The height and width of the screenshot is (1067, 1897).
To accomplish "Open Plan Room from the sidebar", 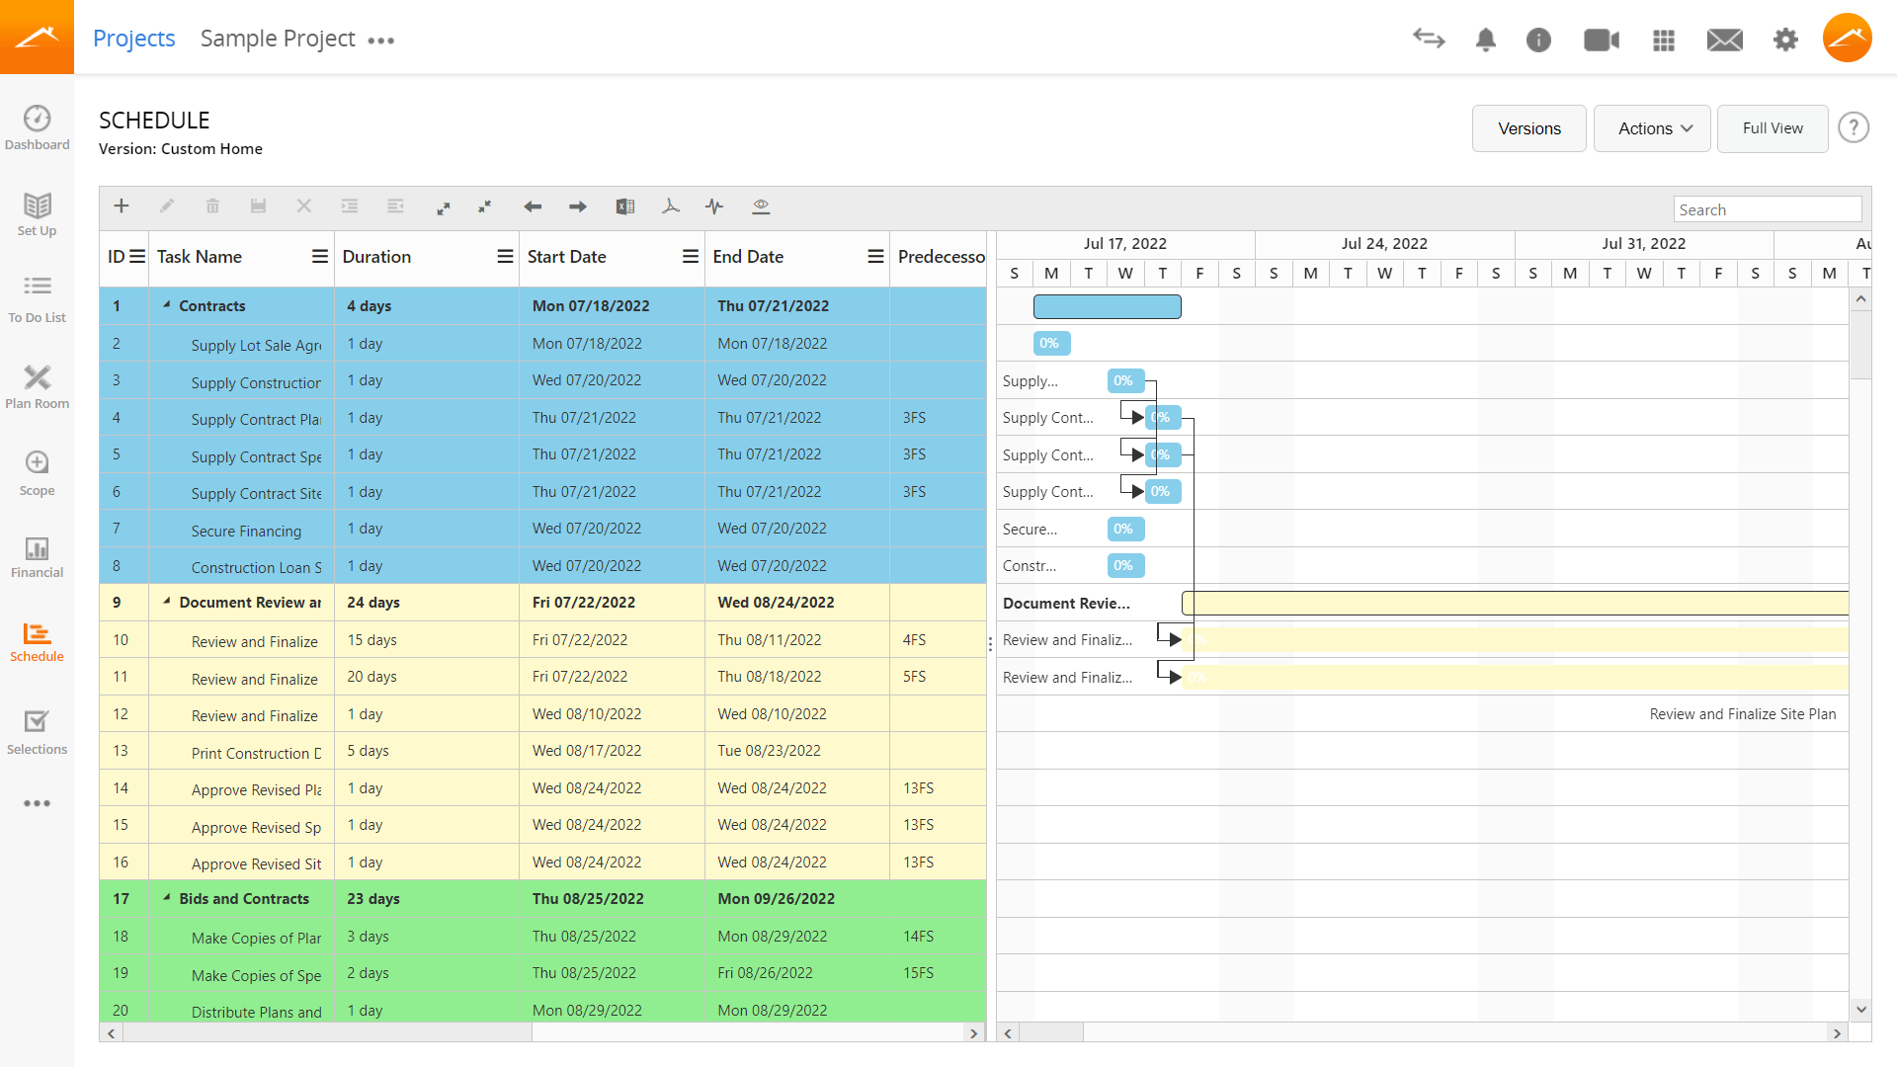I will coord(37,386).
